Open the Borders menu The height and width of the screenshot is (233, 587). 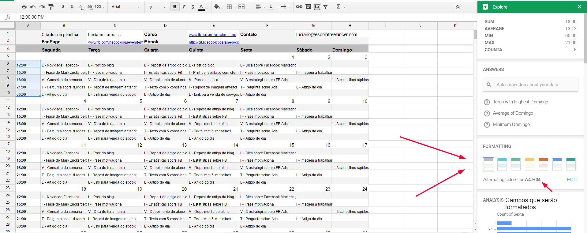[x=231, y=7]
